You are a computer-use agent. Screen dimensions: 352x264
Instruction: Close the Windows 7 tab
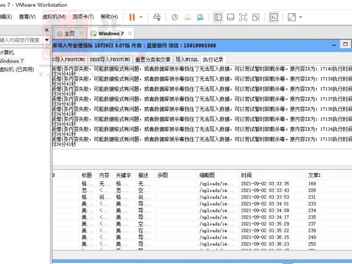point(129,33)
